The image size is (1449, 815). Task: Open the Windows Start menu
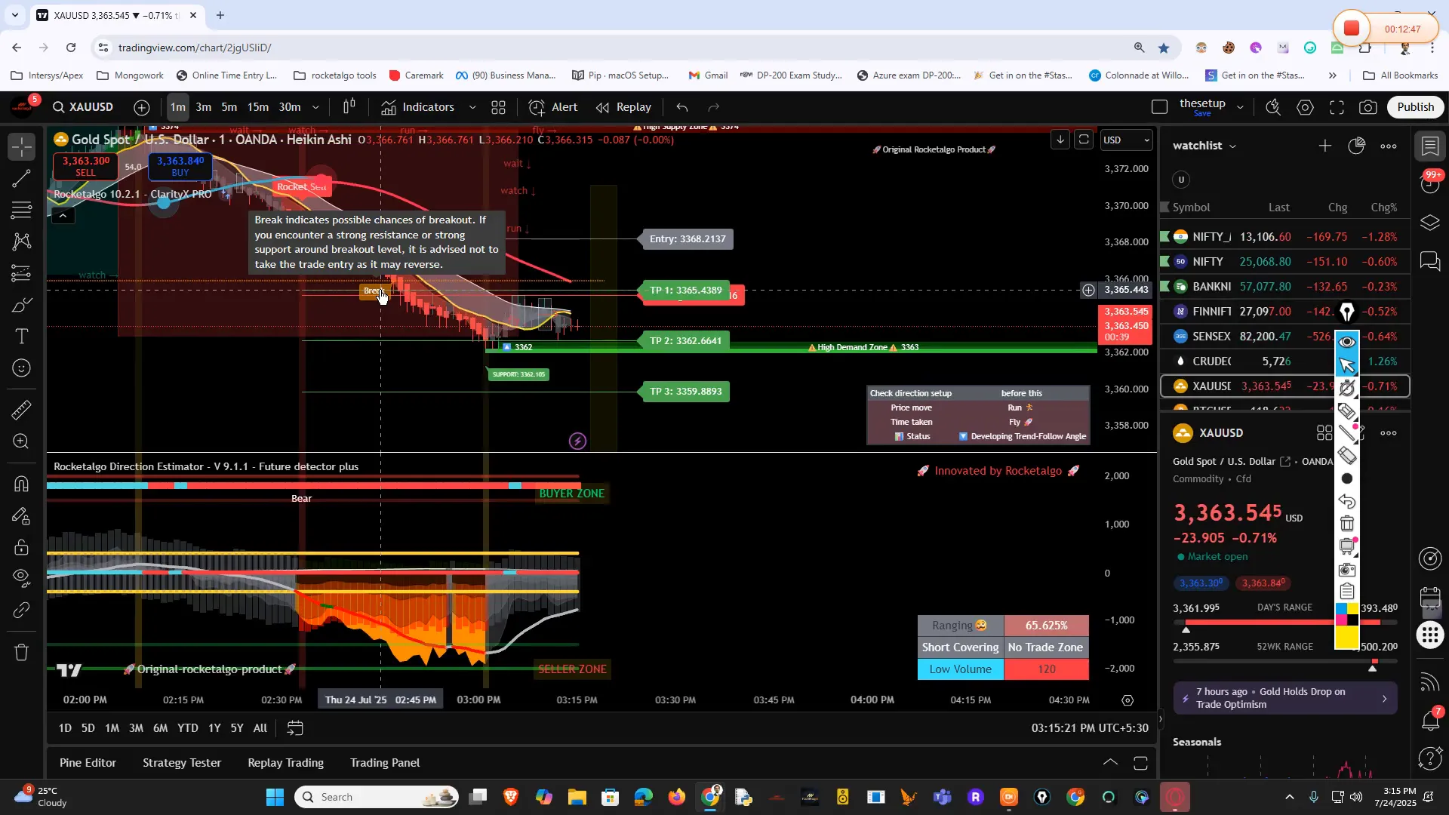click(275, 797)
